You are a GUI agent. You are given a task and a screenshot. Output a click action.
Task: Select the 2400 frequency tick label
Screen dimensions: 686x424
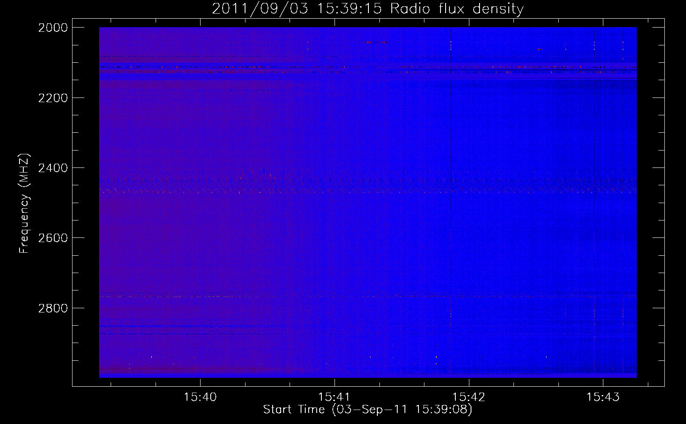pos(53,168)
